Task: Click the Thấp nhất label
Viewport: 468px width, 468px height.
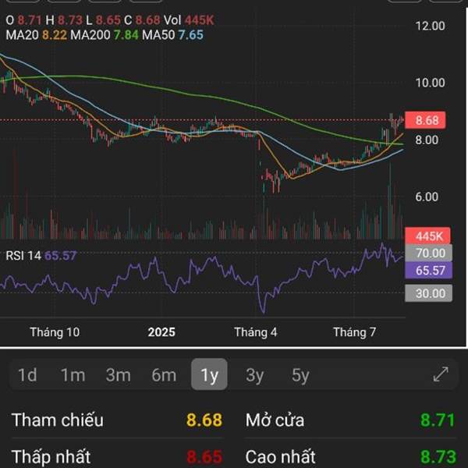Action: (51, 456)
